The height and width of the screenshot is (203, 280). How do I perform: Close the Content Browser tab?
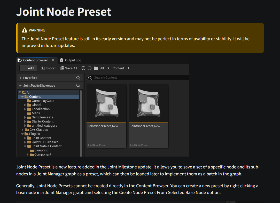pyautogui.click(x=53, y=60)
